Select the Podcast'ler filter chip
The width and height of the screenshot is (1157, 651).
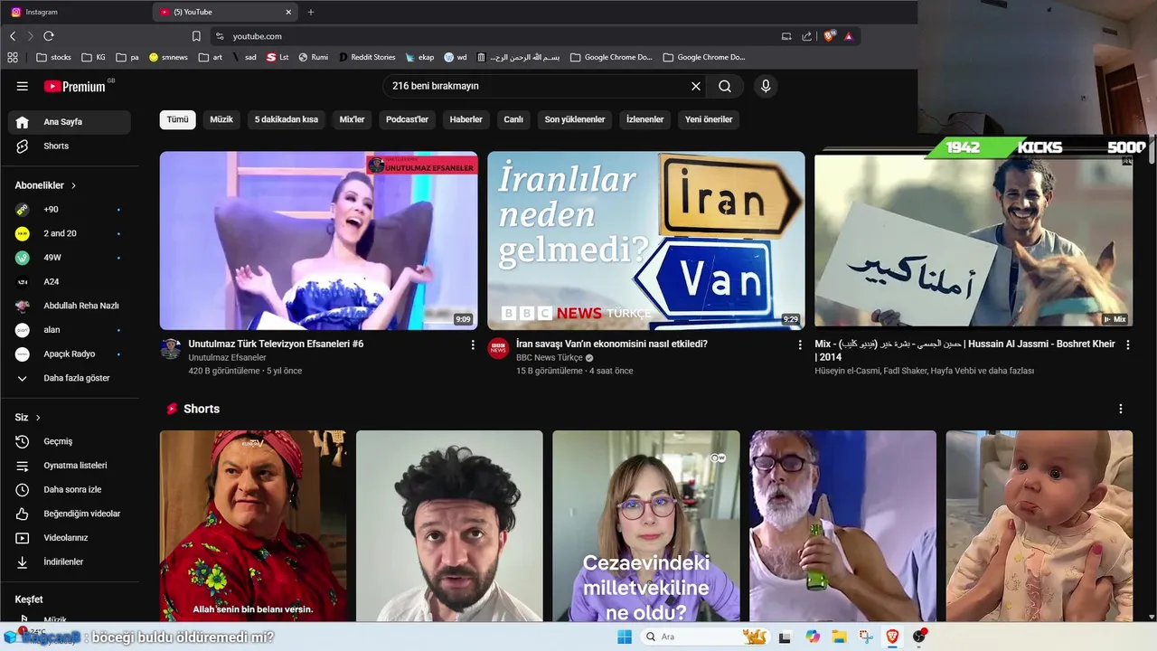click(x=408, y=119)
